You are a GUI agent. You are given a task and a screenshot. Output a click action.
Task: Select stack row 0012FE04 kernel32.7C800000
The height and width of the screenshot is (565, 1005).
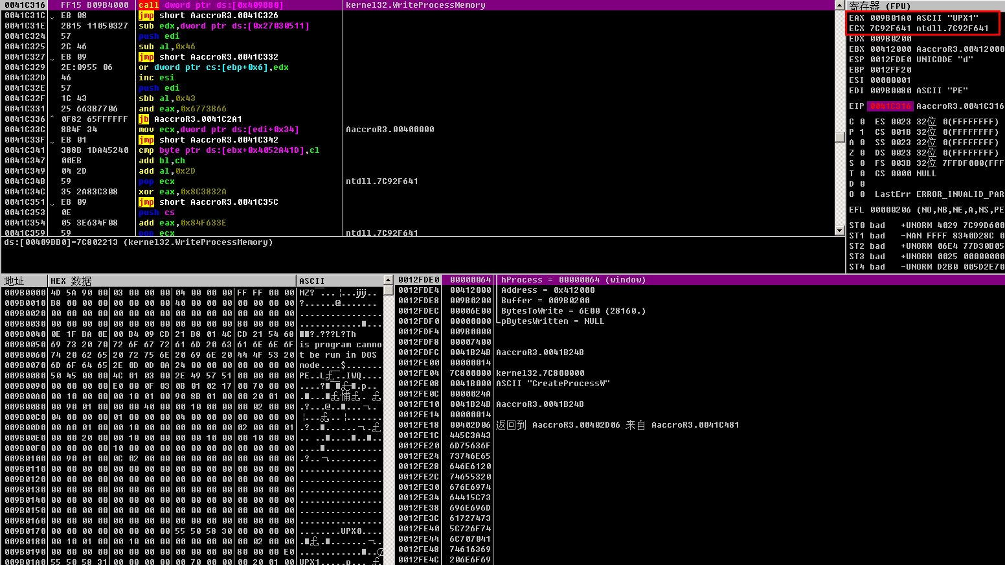coord(700,373)
